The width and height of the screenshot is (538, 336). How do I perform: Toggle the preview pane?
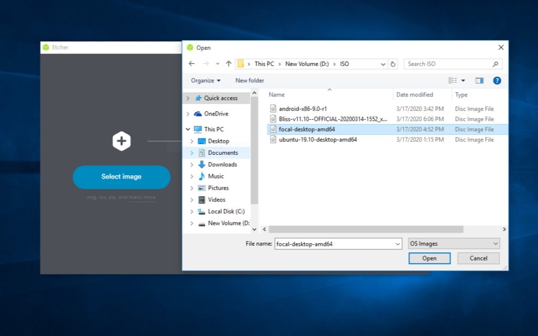click(x=479, y=80)
